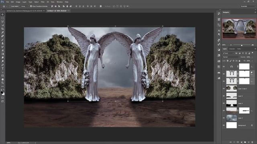Switch to the Paths tab
The image size is (257, 144).
click(239, 49)
